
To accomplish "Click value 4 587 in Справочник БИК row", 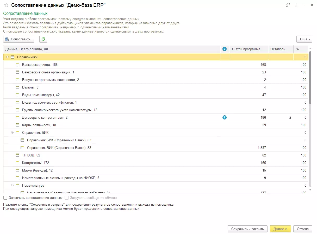I will [x=262, y=148].
